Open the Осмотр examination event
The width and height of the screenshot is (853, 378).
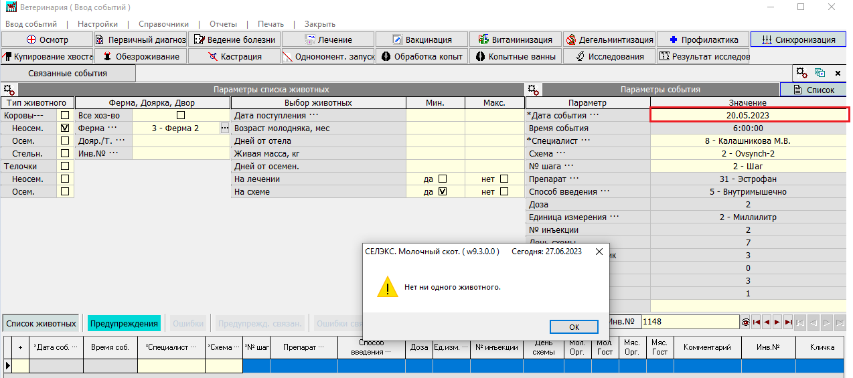(47, 39)
